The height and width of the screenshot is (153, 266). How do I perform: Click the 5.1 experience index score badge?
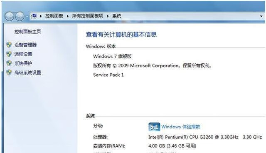[x=154, y=127]
